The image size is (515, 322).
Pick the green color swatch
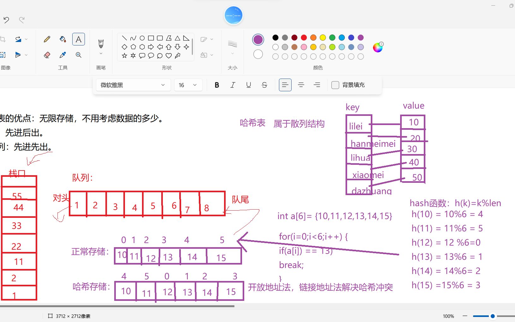point(332,38)
